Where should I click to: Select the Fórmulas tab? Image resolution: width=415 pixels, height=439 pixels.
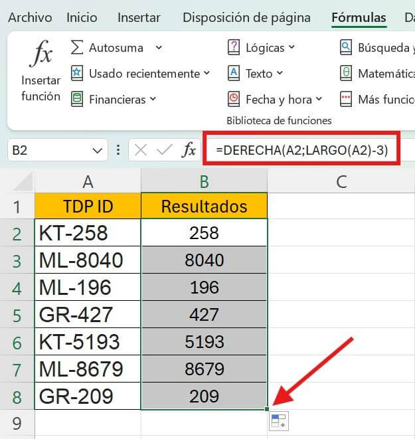359,18
